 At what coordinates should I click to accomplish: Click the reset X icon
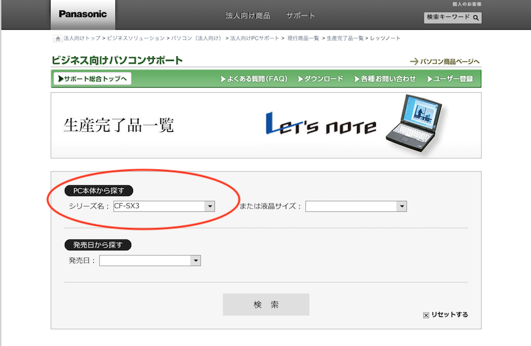tap(426, 315)
